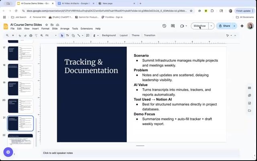Open the Chrome profile avatar
257x161 pixels.
click(x=230, y=11)
